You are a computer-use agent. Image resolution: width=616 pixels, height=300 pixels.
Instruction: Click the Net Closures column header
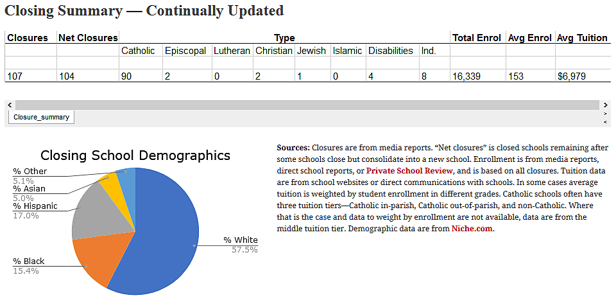click(x=88, y=38)
